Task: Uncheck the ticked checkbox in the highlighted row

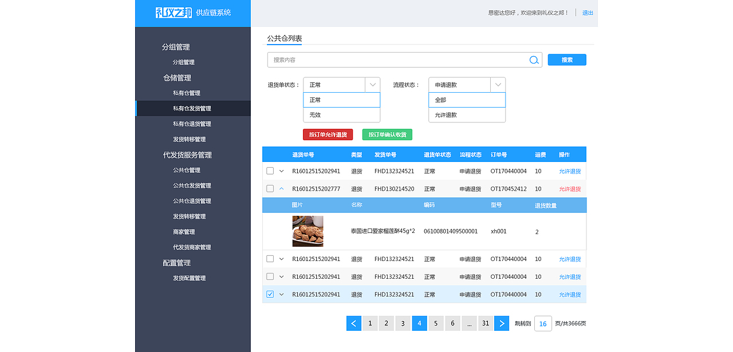Action: (270, 294)
